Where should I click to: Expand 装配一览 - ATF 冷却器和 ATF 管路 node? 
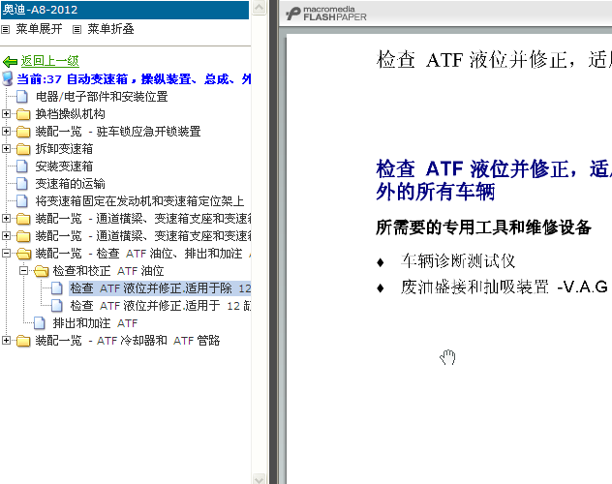click(6, 340)
